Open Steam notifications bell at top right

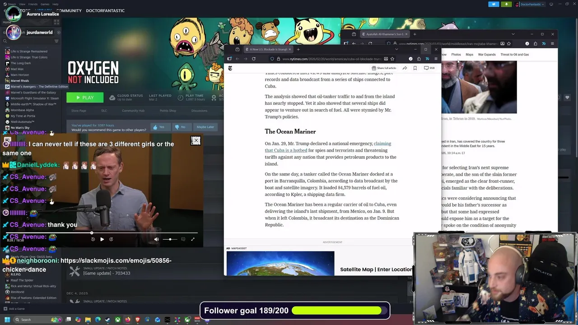[506, 4]
